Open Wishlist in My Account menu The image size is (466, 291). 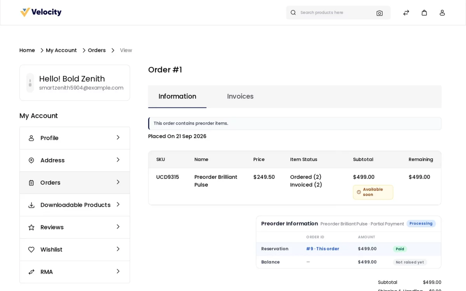pyautogui.click(x=75, y=249)
